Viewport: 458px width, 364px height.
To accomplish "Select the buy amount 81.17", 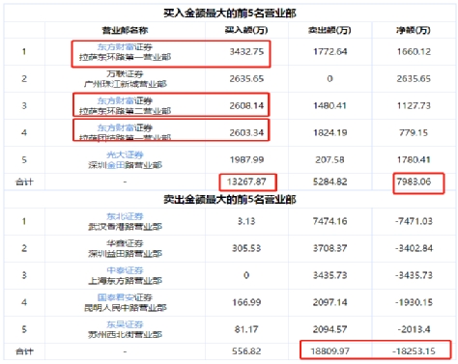I will pos(246,329).
